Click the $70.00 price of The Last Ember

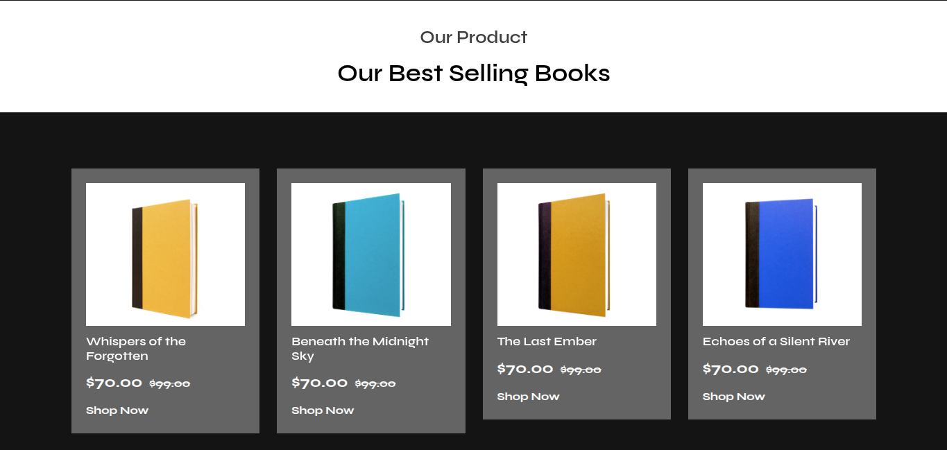pyautogui.click(x=525, y=369)
